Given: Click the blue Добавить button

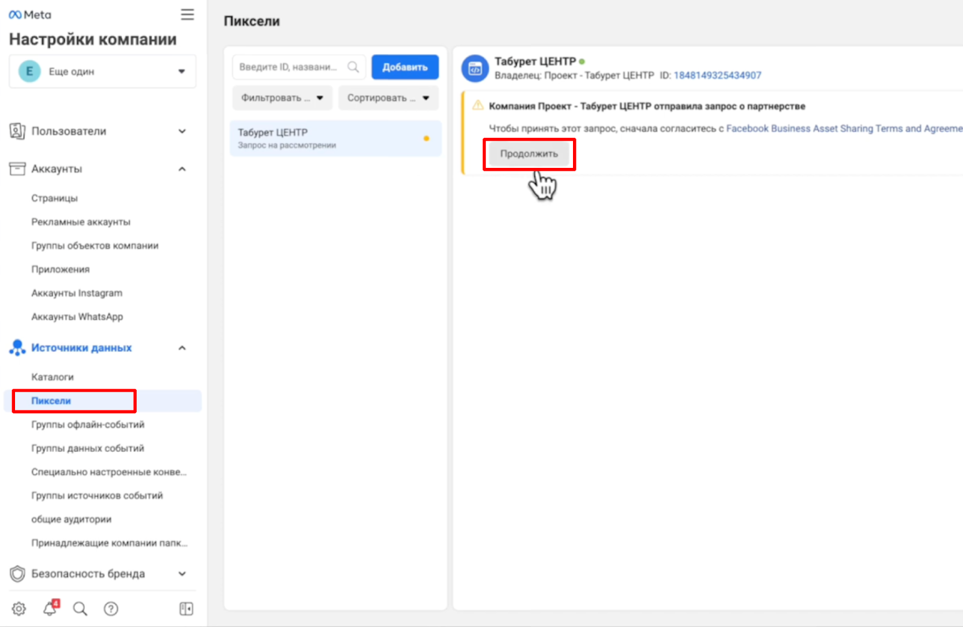Looking at the screenshot, I should [405, 67].
